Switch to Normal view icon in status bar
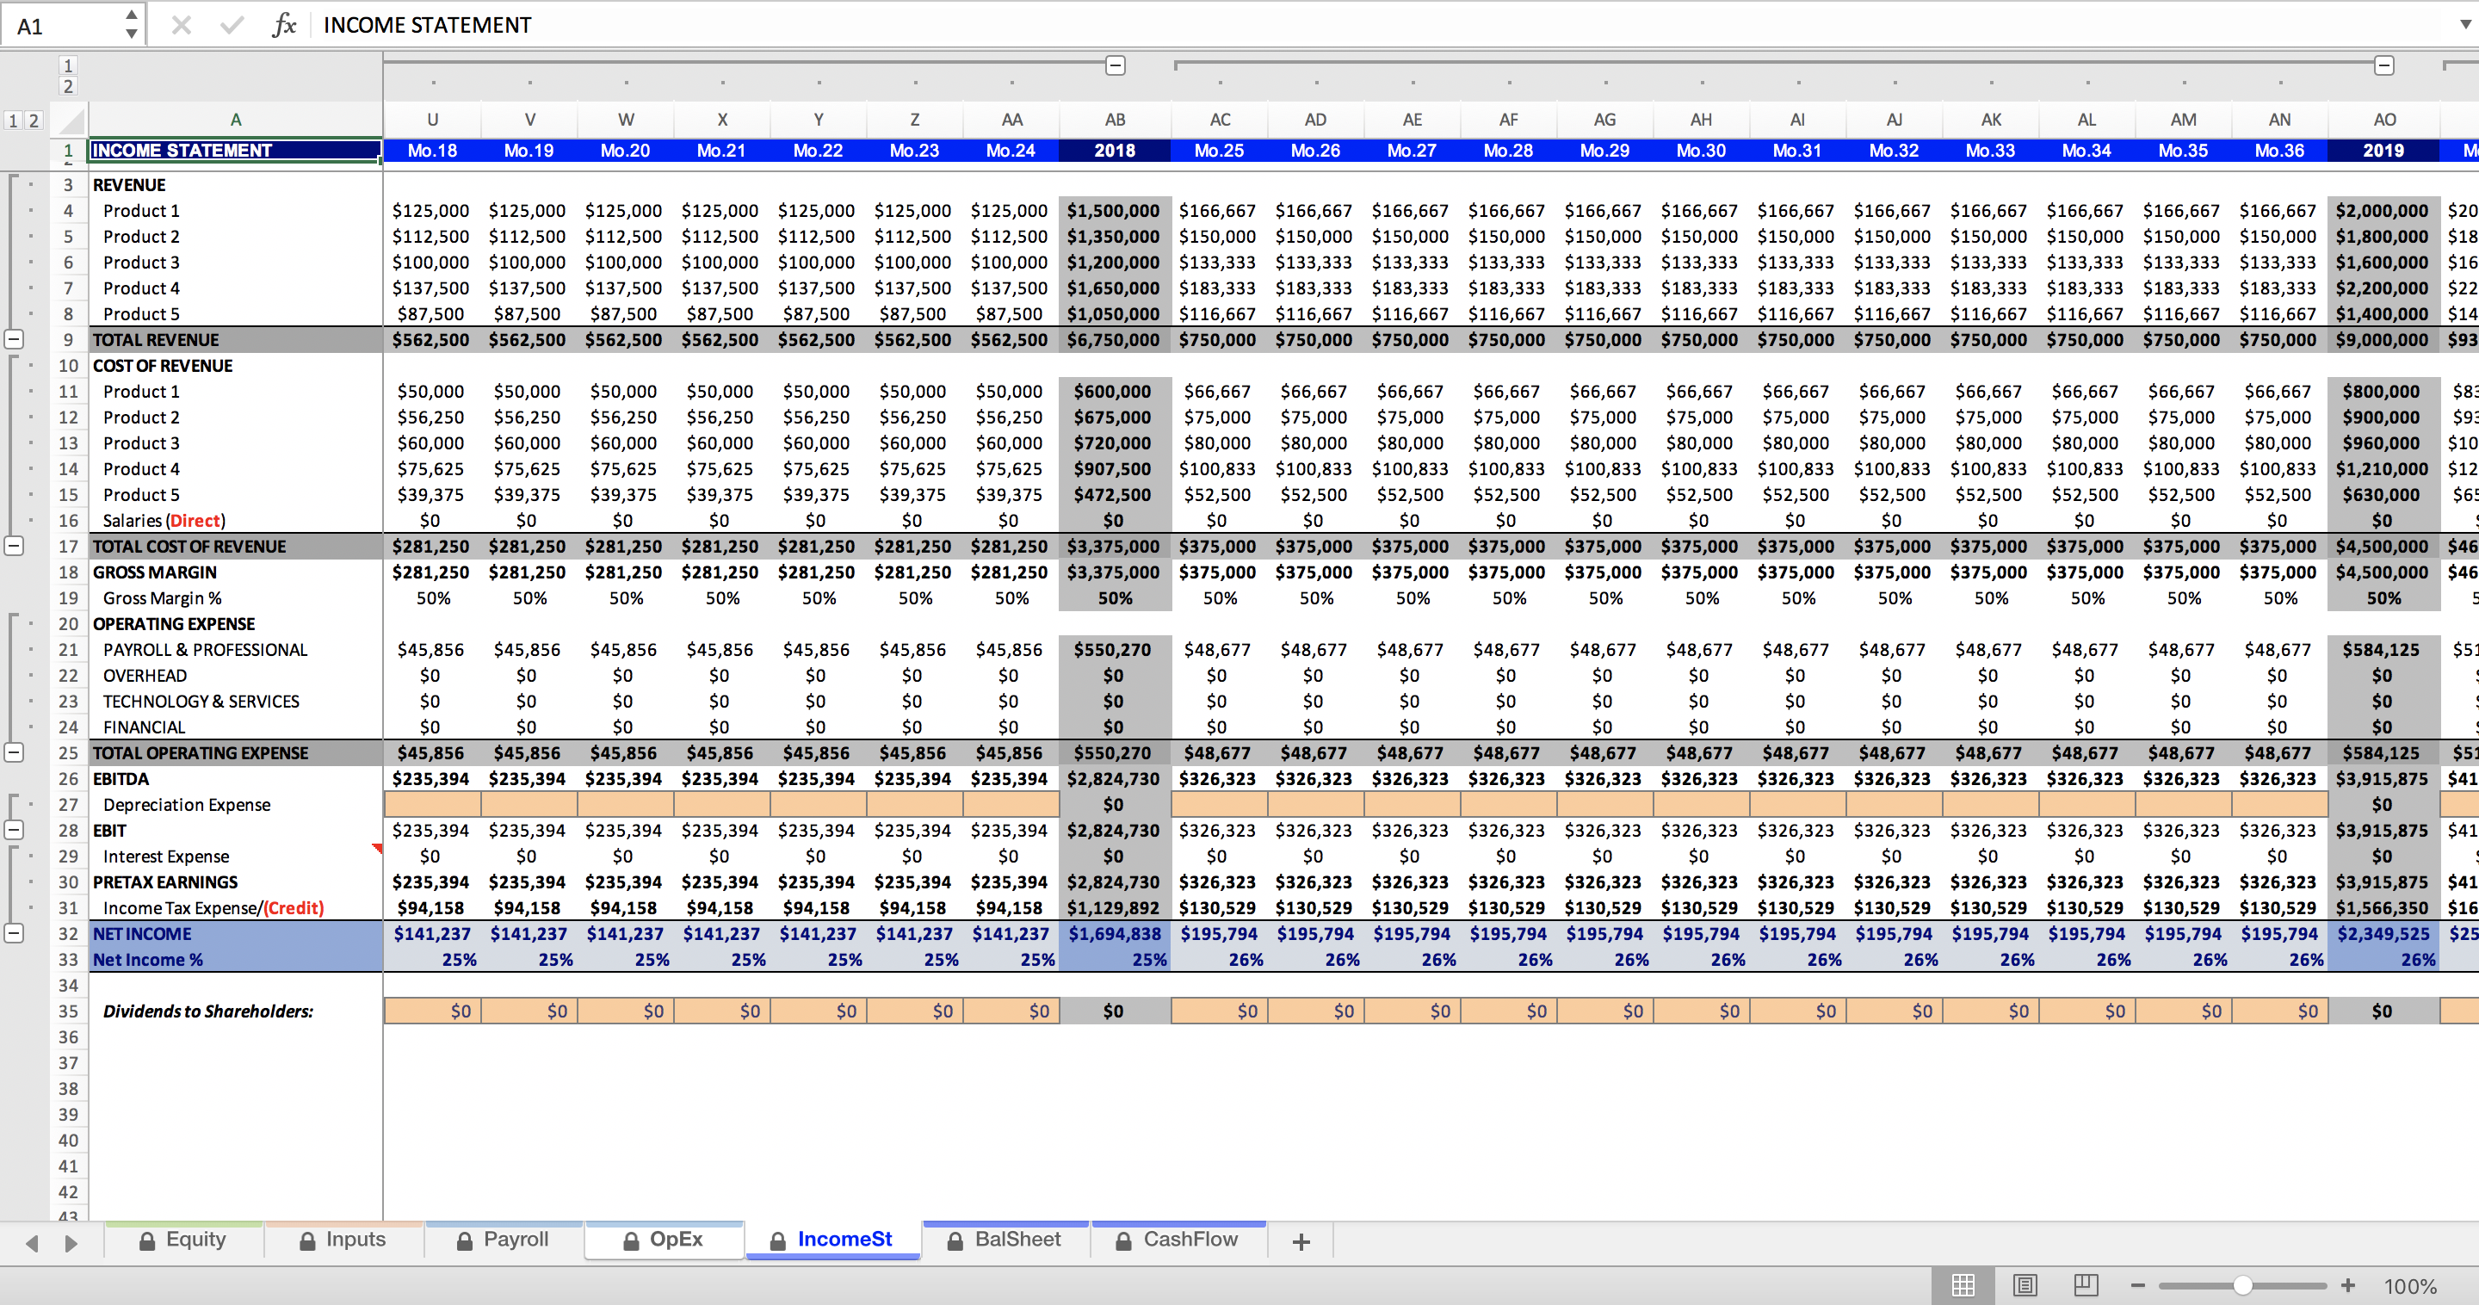The height and width of the screenshot is (1305, 2479). point(1963,1285)
